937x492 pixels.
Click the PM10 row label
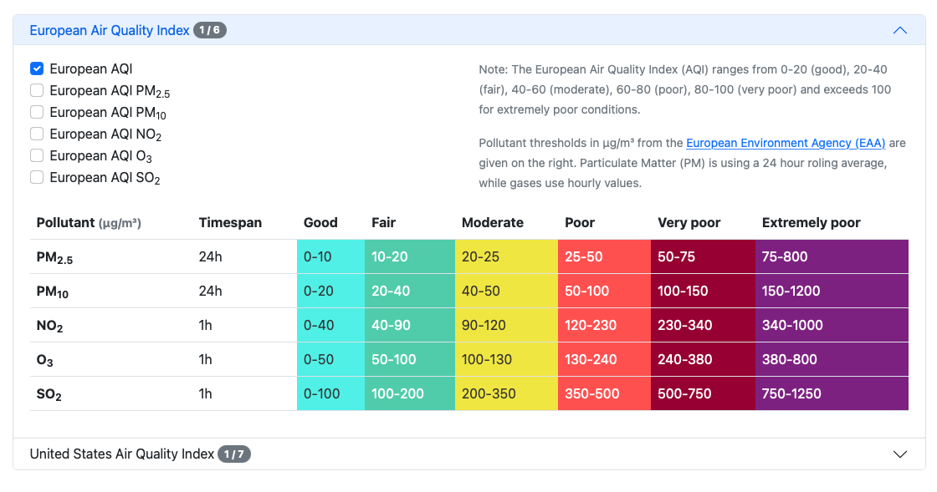pos(50,291)
